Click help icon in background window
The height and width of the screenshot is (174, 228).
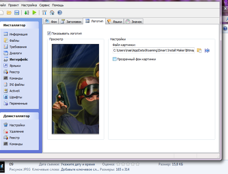point(225,29)
